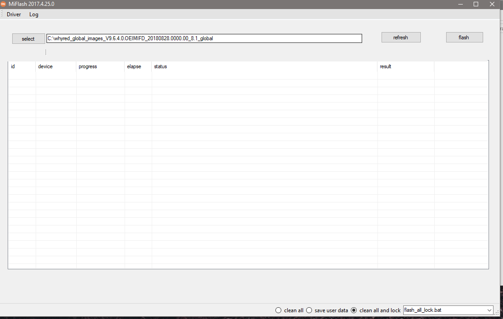Focus the firmware path input field

[204, 38]
